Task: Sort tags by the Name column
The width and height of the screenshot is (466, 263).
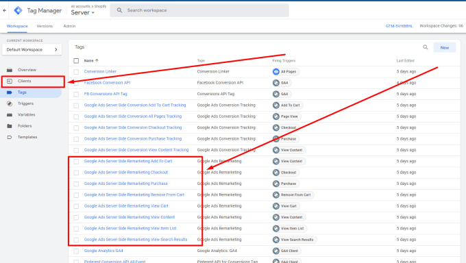Action: pyautogui.click(x=91, y=61)
